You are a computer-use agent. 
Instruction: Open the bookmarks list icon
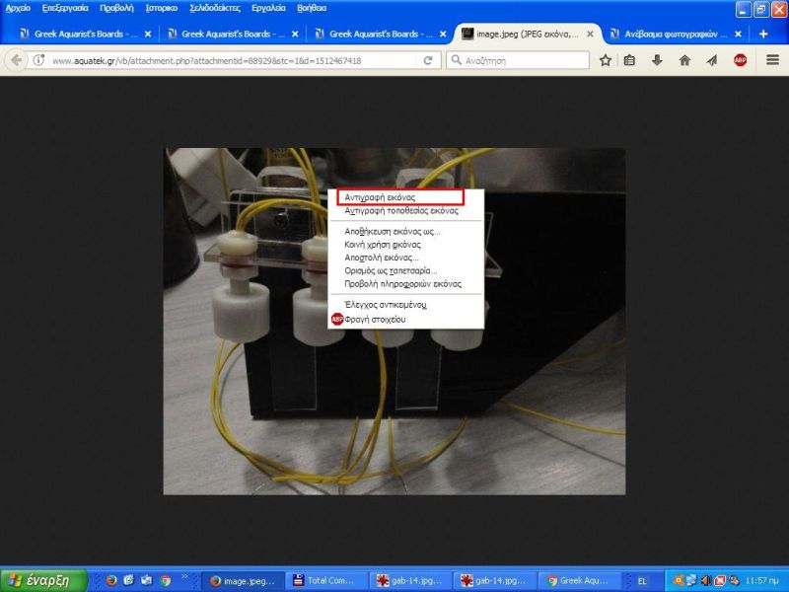pyautogui.click(x=631, y=60)
